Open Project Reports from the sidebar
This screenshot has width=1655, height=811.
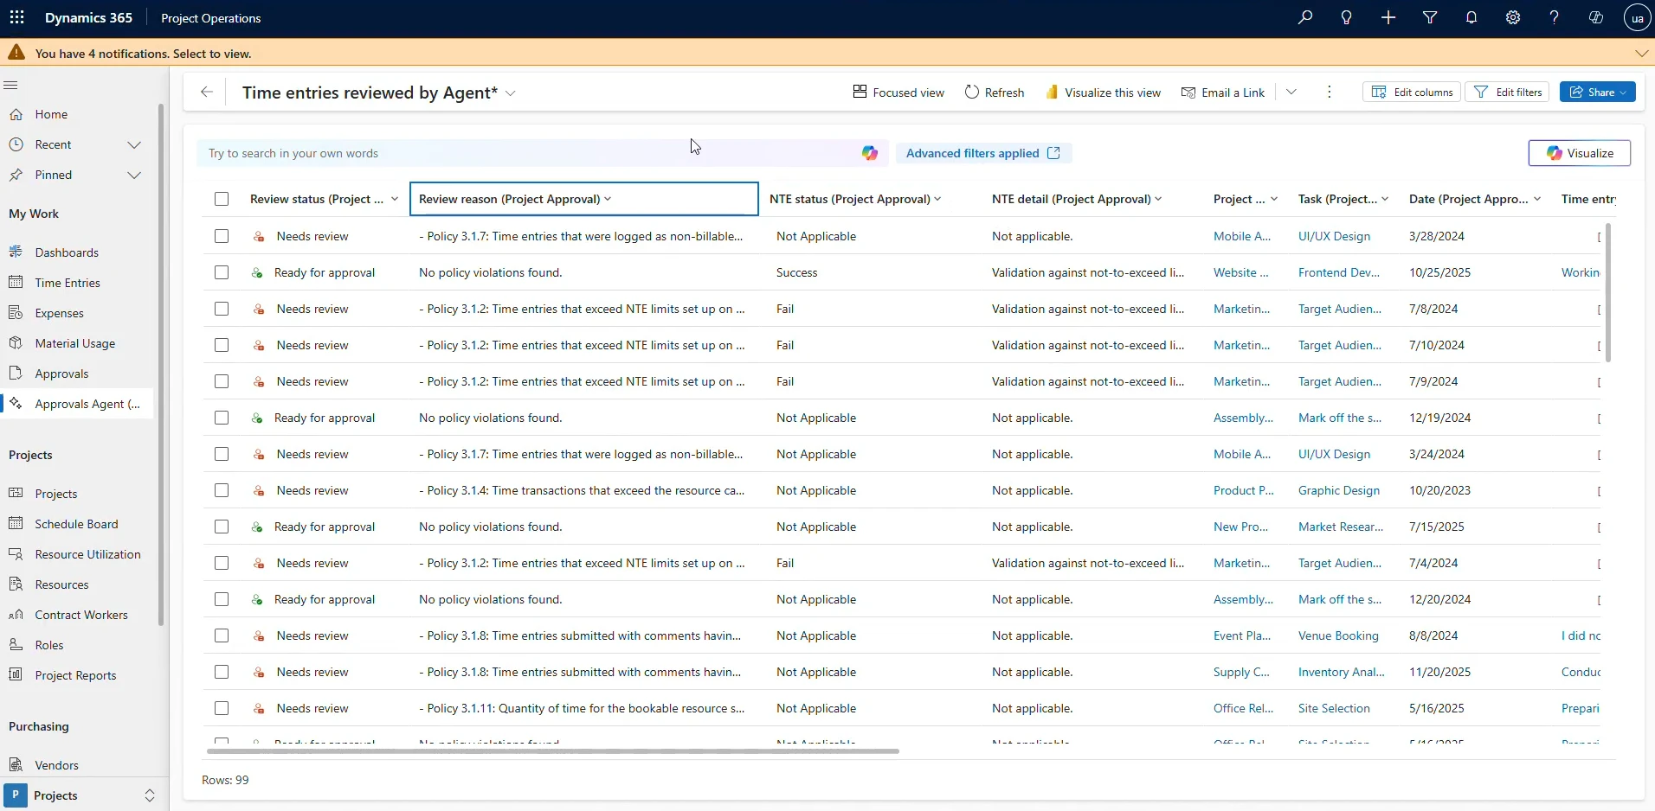click(74, 675)
